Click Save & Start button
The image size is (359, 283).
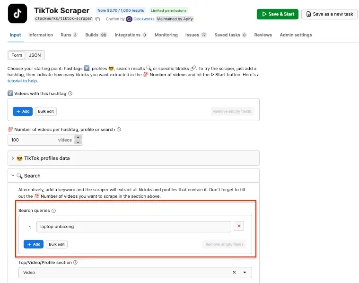tap(278, 14)
